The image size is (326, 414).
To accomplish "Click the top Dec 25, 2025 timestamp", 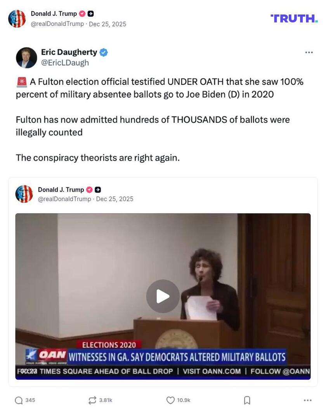I will (x=108, y=24).
